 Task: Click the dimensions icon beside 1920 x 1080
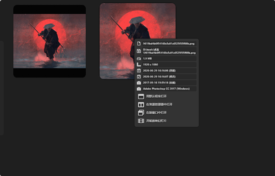coord(139,65)
